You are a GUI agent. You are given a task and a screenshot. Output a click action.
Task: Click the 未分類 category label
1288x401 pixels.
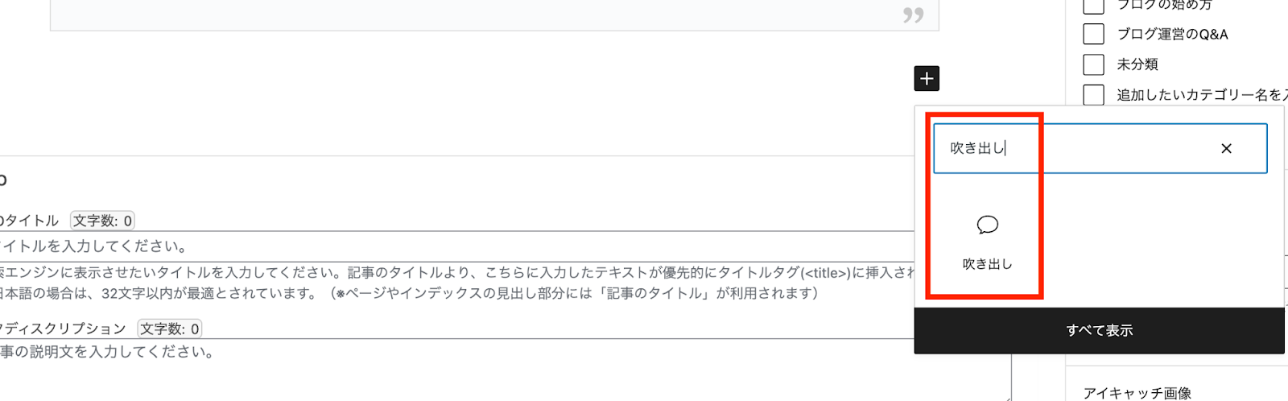(1137, 64)
